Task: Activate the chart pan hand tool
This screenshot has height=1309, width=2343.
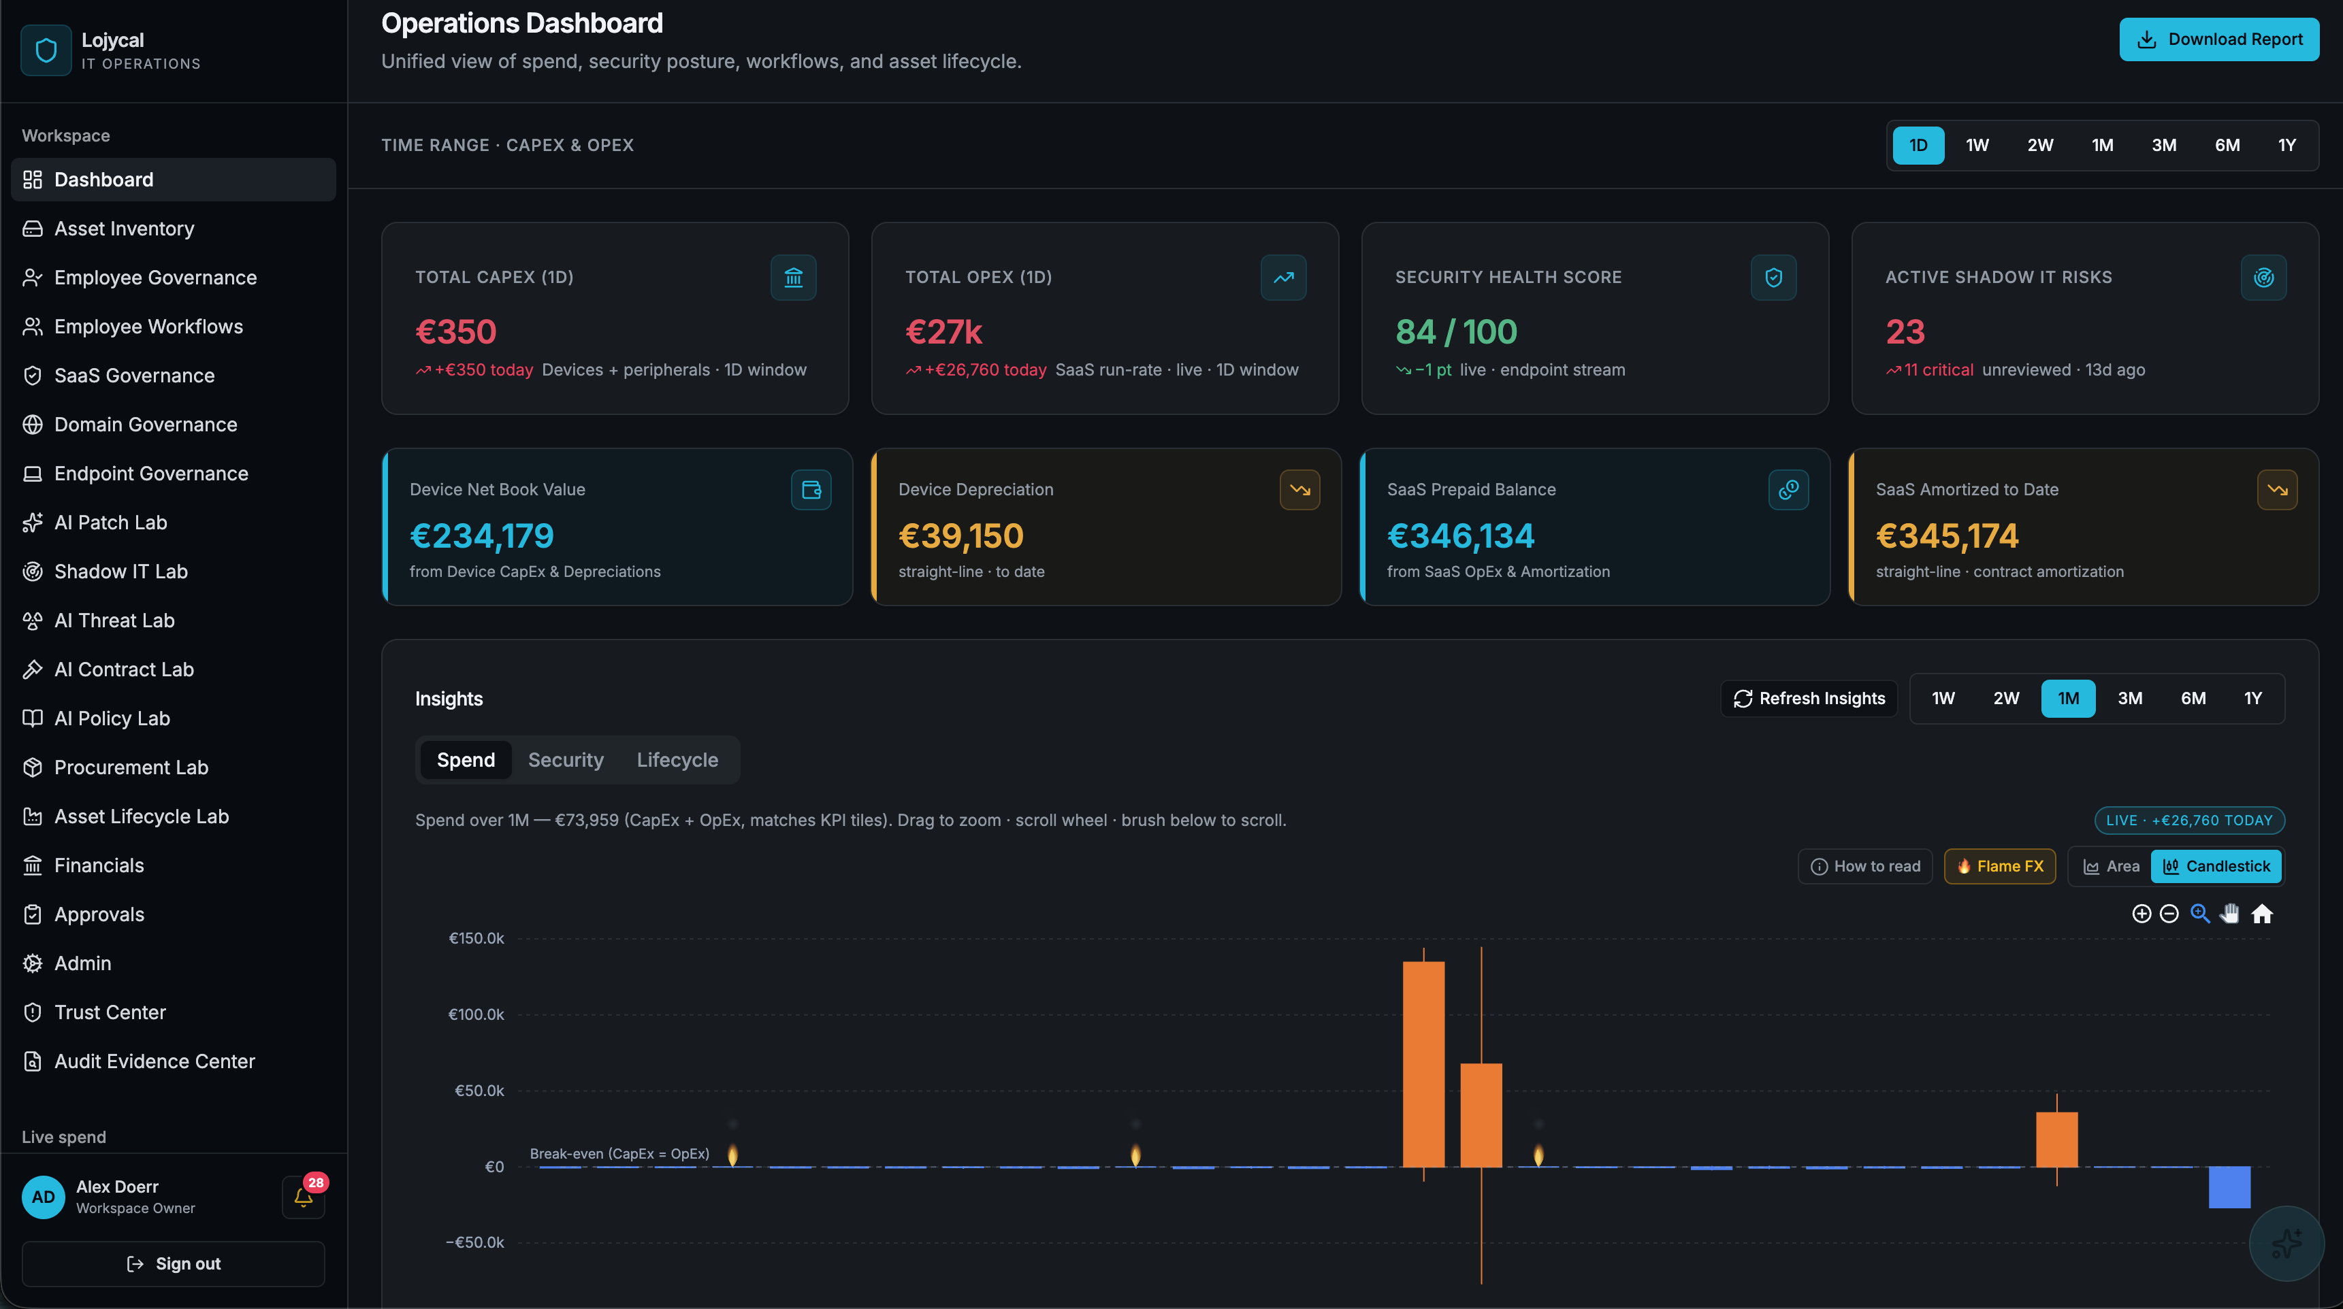Action: coord(2230,914)
